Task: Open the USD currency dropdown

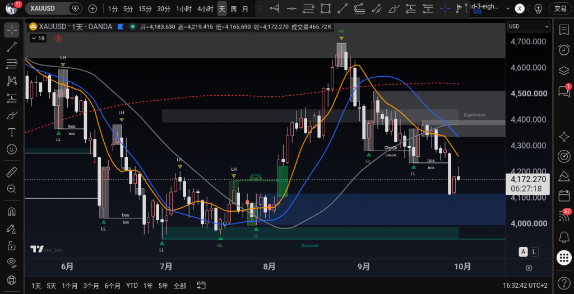Action: [x=529, y=26]
